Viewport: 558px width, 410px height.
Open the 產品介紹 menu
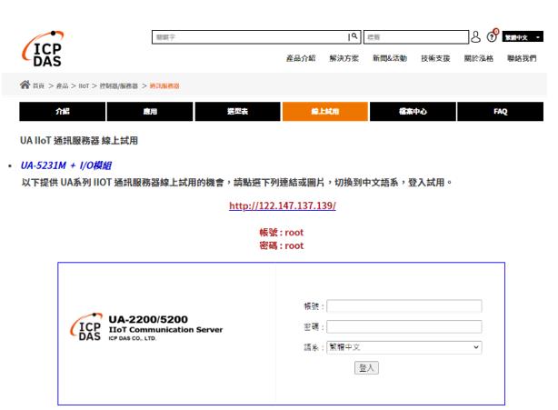click(301, 58)
